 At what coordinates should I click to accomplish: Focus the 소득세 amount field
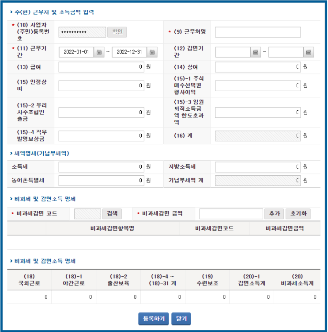coord(102,167)
